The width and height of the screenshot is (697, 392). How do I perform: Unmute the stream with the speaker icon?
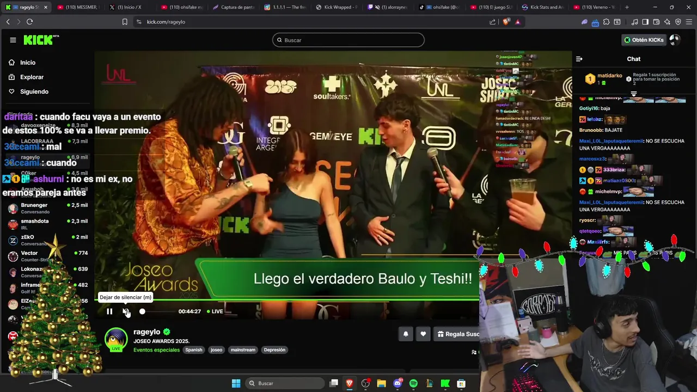click(x=126, y=311)
